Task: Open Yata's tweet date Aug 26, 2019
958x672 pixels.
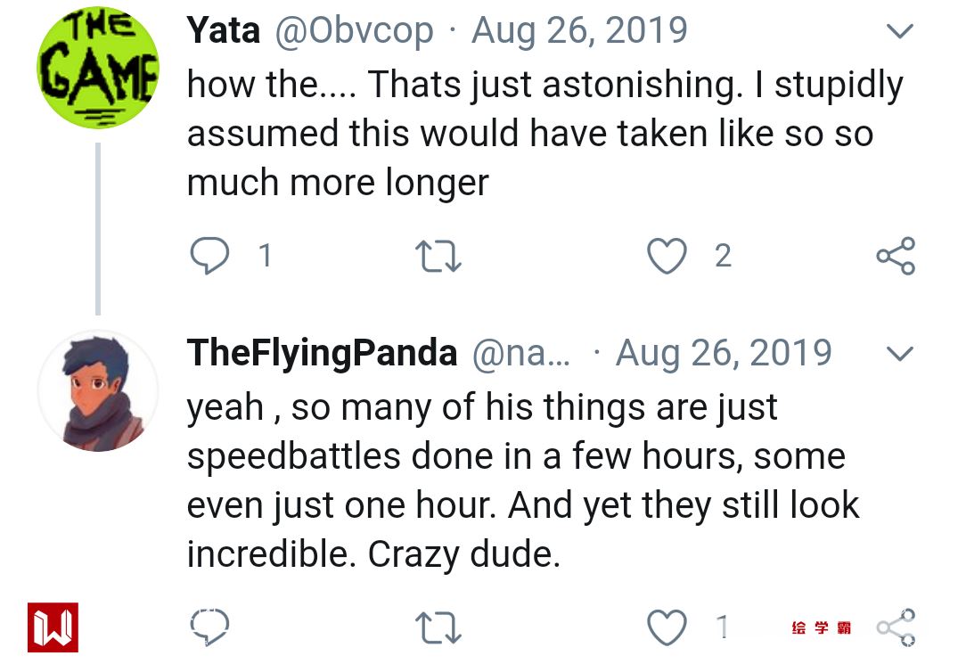Action: (579, 31)
